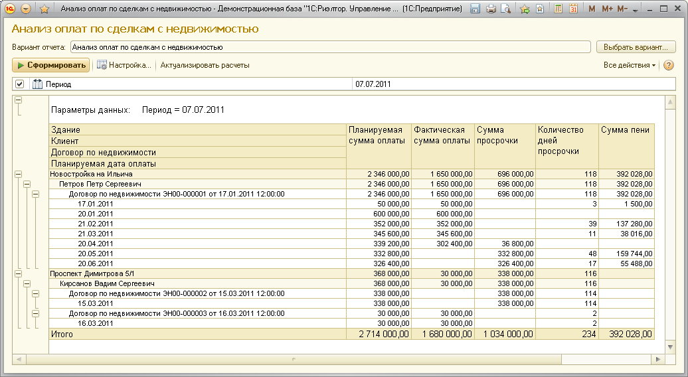Click the M+ memory add button
Viewport: 688px width, 377px height.
(x=608, y=9)
